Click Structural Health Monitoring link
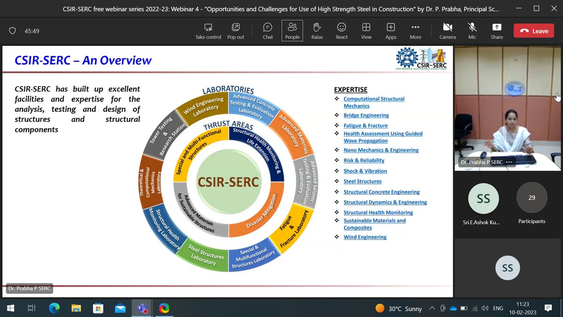The width and height of the screenshot is (563, 317). 378,212
